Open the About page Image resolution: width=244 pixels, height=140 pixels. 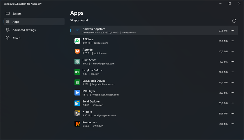(34, 38)
